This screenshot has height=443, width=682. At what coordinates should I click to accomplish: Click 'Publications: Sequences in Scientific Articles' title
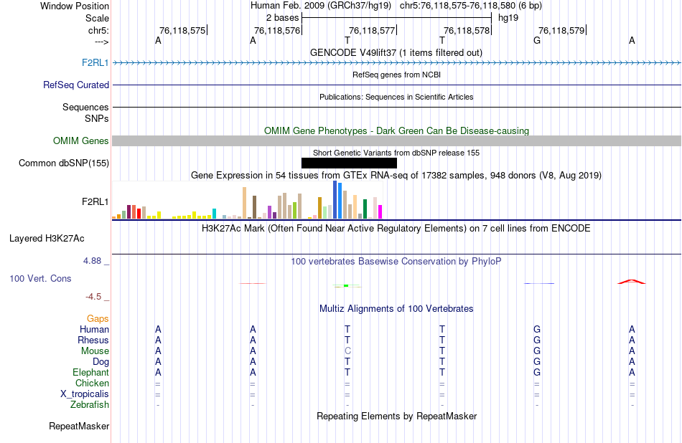pos(396,97)
